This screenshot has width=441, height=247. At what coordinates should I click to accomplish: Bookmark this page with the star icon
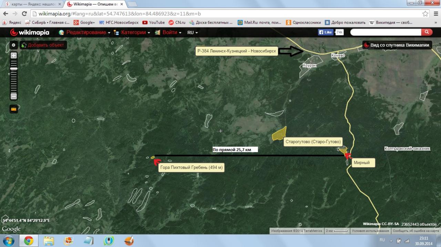[x=425, y=14]
